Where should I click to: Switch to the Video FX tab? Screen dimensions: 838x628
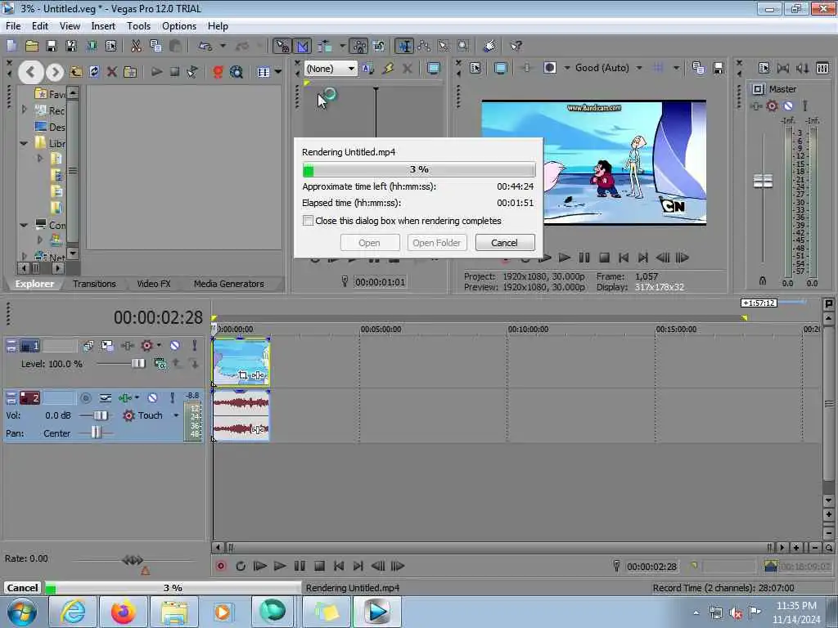tap(153, 284)
